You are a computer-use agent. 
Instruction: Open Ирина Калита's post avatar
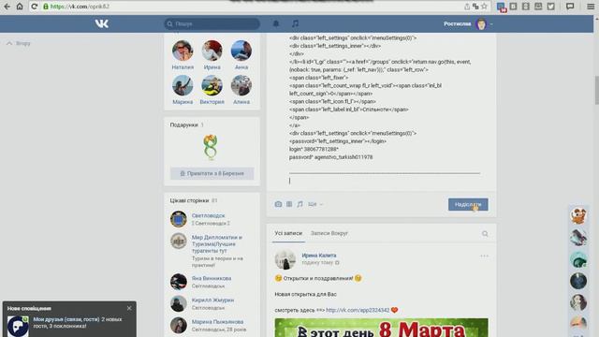click(x=285, y=259)
